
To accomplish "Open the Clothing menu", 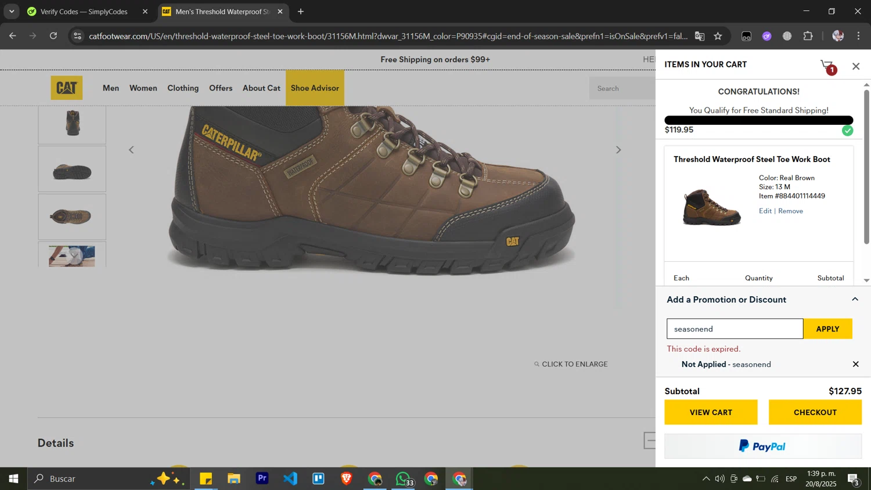I will click(183, 88).
